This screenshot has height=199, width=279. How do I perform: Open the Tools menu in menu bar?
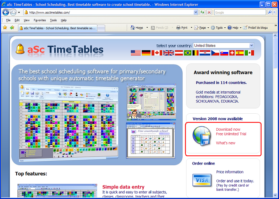[53, 20]
